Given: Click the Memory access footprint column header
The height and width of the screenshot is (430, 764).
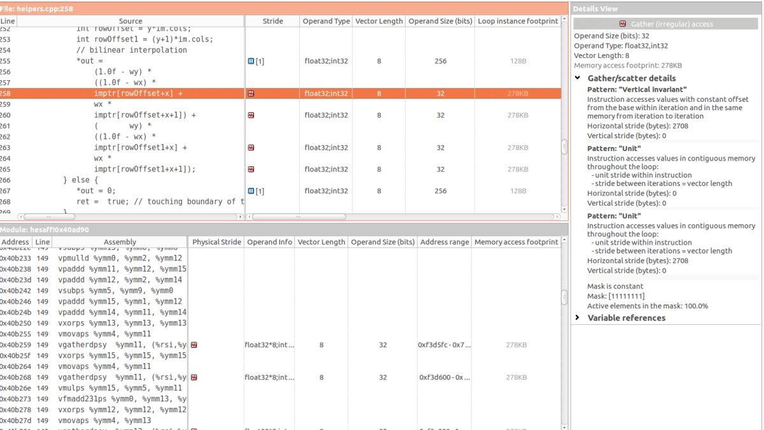Looking at the screenshot, I should (516, 242).
